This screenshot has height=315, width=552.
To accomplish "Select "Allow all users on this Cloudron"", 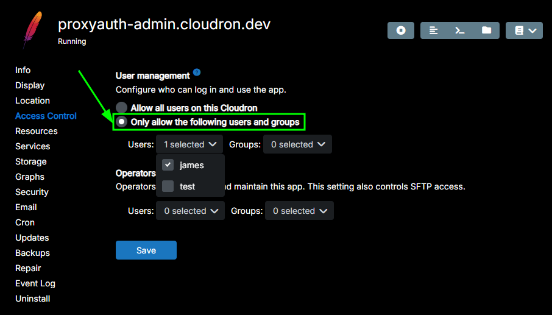I will point(122,108).
